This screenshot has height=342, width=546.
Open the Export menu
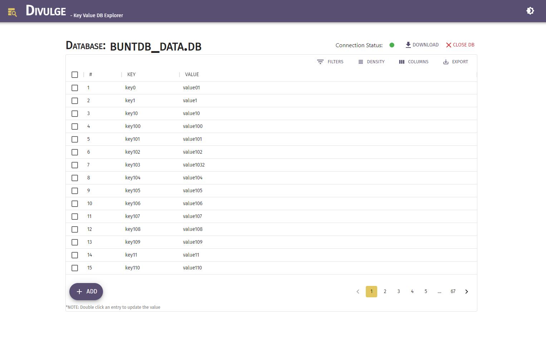(456, 62)
